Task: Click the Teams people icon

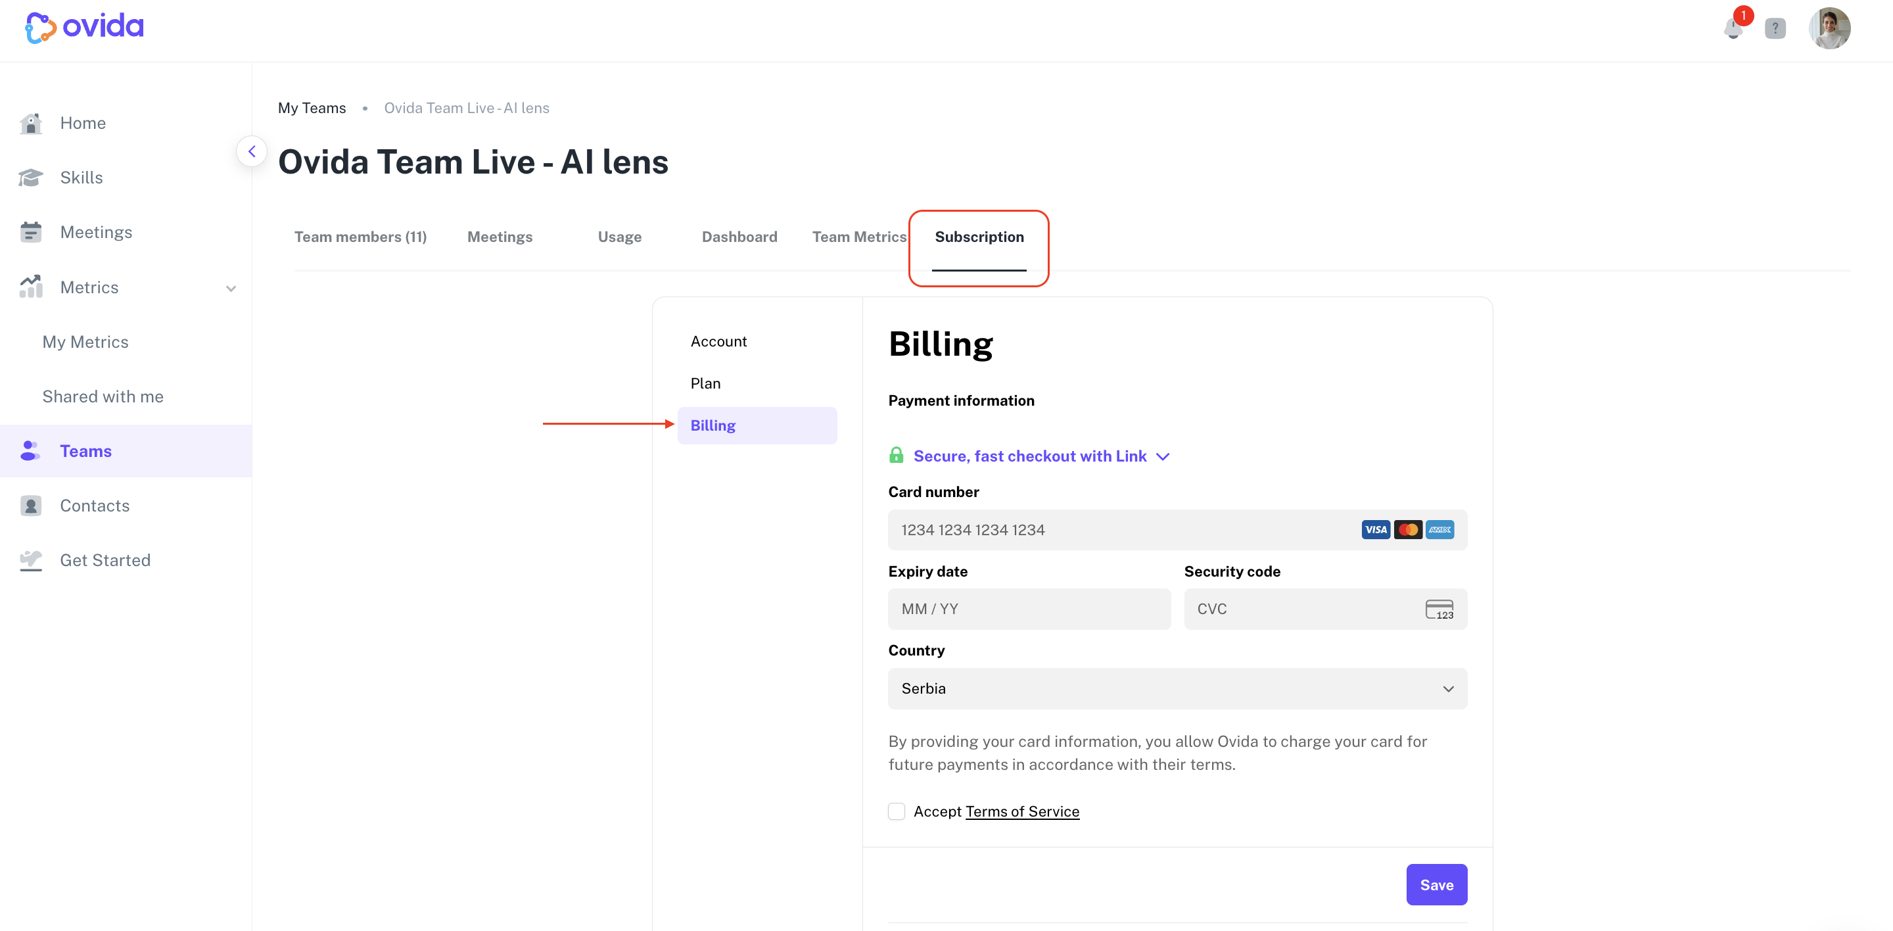Action: [31, 450]
